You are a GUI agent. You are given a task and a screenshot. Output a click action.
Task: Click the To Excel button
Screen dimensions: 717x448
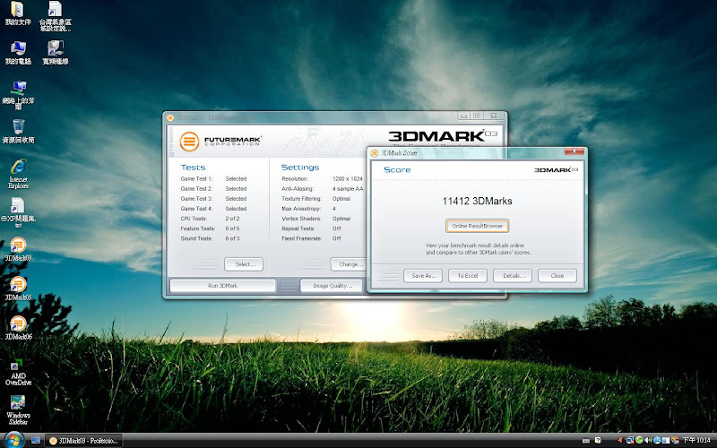click(468, 276)
